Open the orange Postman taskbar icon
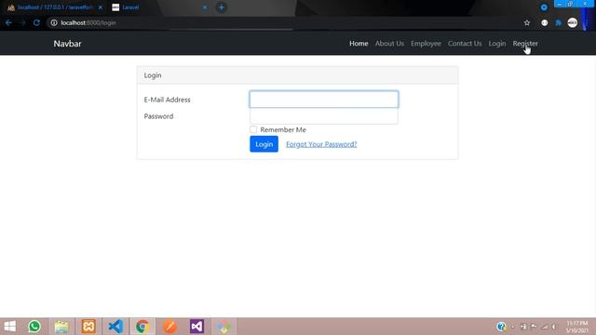The image size is (596, 335). point(169,327)
